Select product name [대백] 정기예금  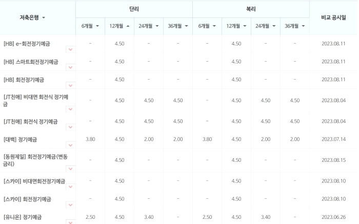[20, 139]
